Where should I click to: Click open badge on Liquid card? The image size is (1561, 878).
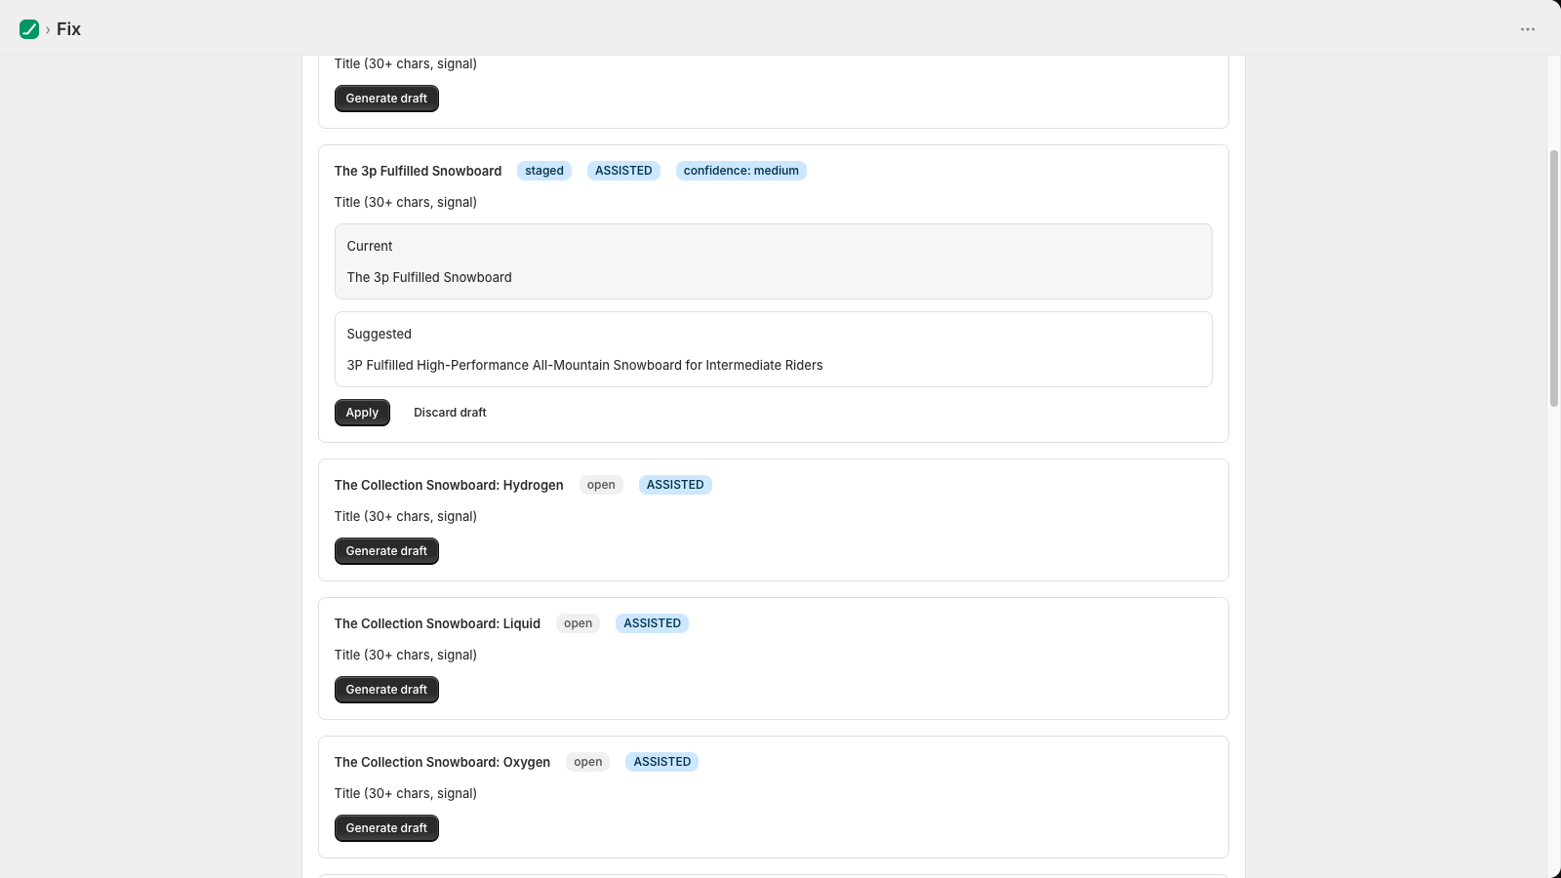(x=578, y=623)
